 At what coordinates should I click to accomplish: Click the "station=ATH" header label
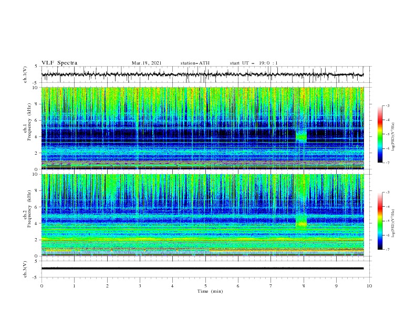point(195,63)
